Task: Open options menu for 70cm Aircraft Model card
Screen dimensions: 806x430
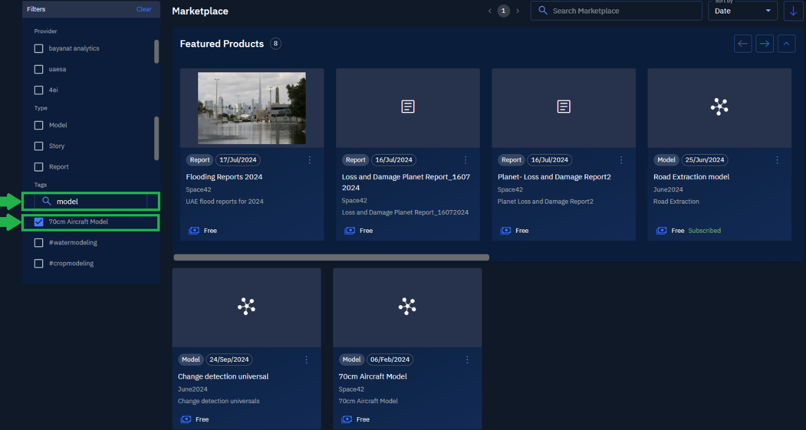Action: [467, 359]
